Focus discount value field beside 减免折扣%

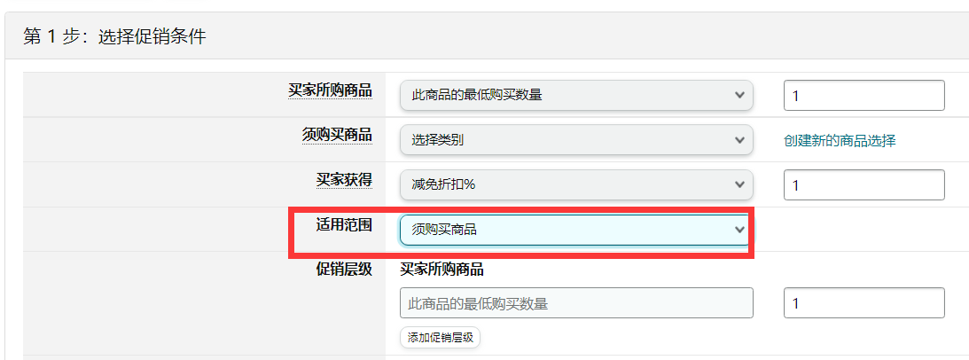[x=864, y=185]
